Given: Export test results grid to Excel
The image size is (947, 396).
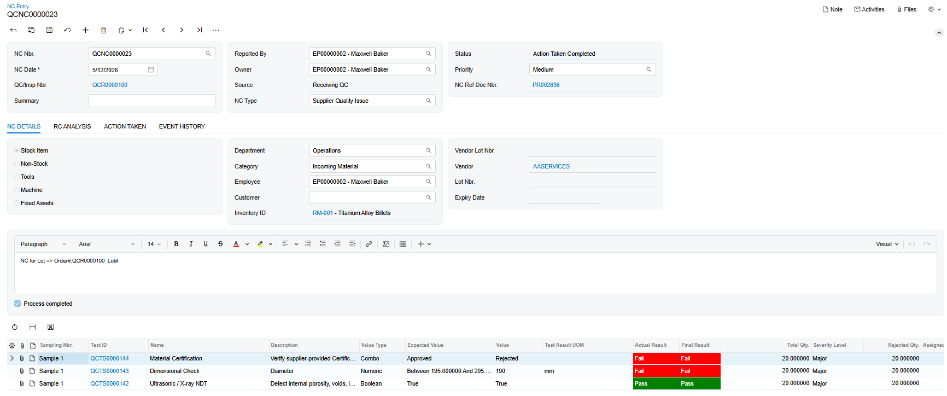Looking at the screenshot, I should coord(50,327).
